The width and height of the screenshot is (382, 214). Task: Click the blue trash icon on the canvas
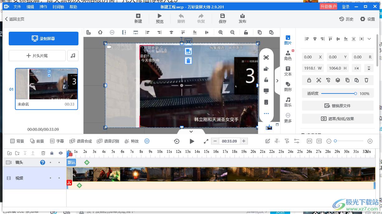(x=188, y=61)
